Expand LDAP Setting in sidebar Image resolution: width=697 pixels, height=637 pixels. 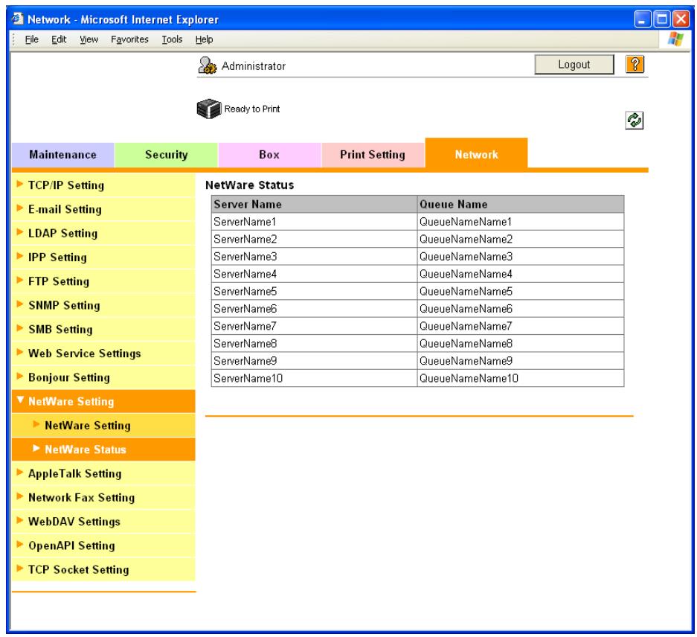coord(103,233)
